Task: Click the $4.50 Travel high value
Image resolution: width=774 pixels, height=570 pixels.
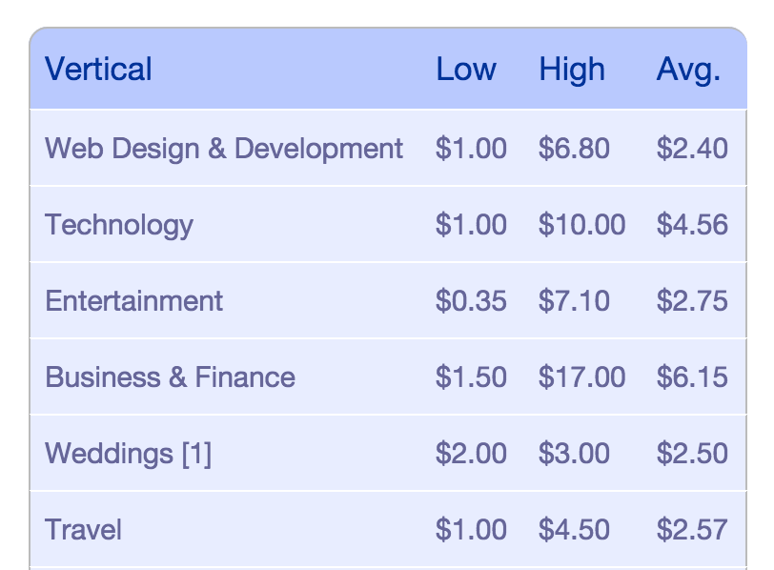Action: pos(574,530)
